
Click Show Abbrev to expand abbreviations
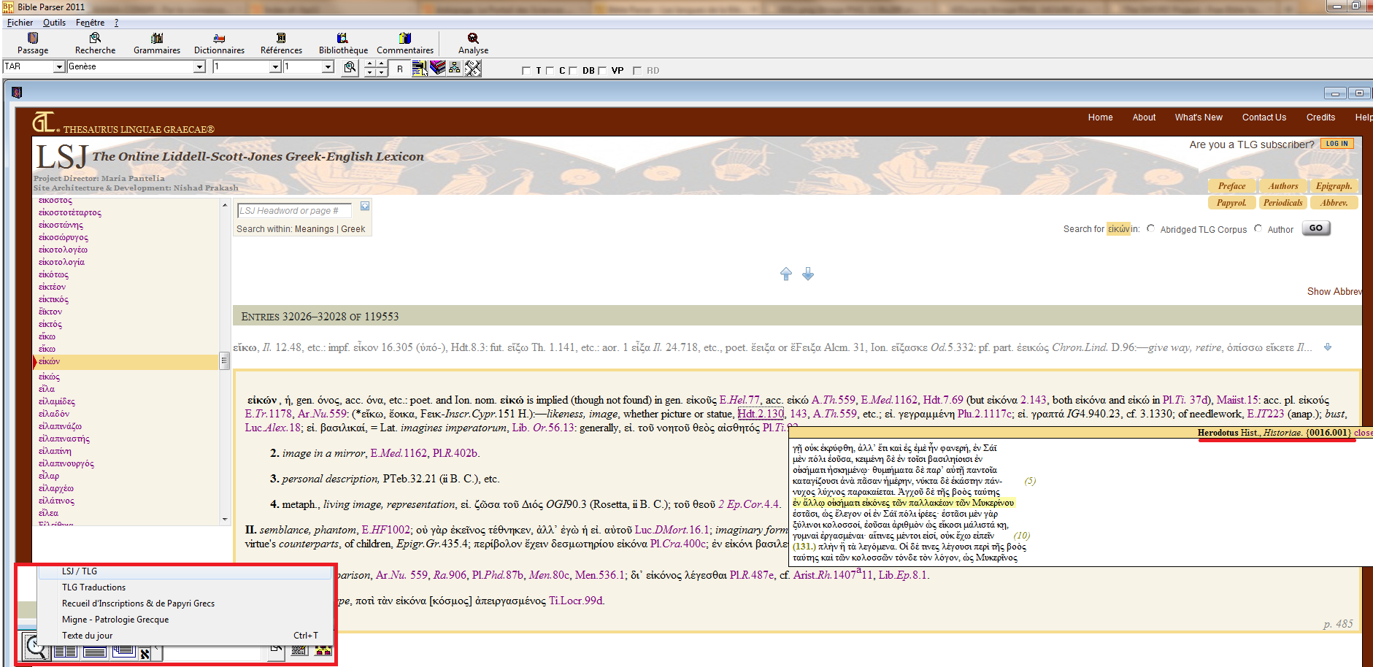point(1334,291)
